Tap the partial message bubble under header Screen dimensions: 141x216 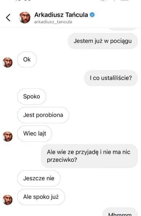(x=122, y=29)
